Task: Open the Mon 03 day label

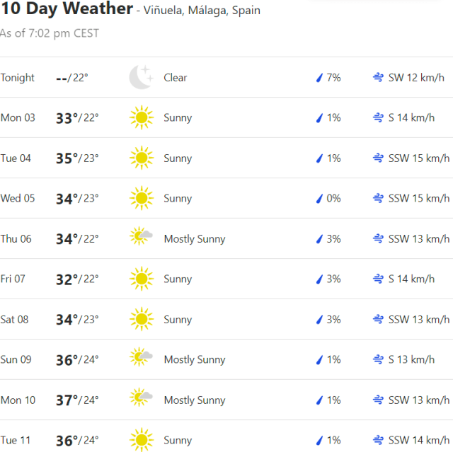Action: coord(18,117)
